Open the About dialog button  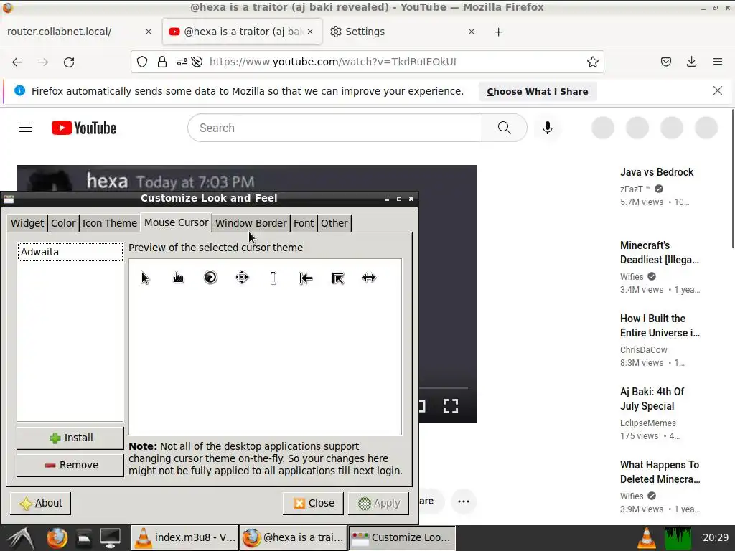coord(41,503)
